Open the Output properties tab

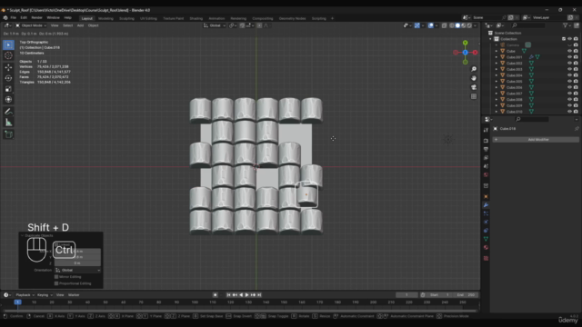486,149
